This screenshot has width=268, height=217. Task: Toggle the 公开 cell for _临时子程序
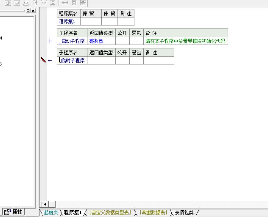point(122,61)
